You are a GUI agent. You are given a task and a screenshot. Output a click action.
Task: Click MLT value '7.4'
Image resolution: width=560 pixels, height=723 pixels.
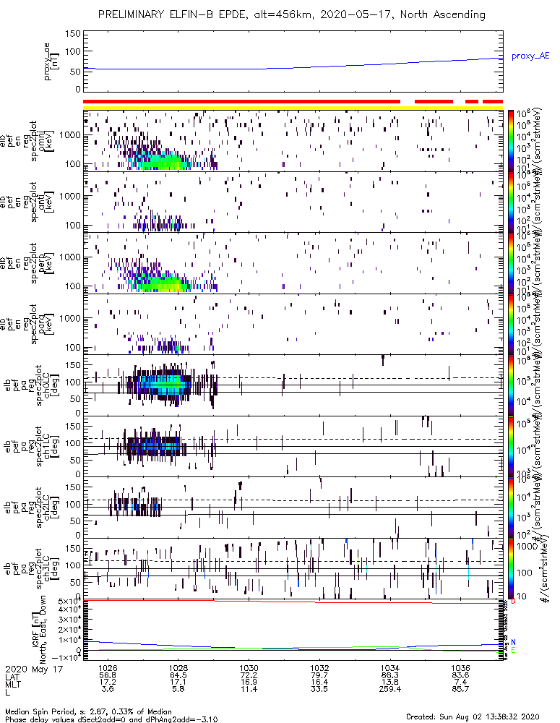pos(460,682)
